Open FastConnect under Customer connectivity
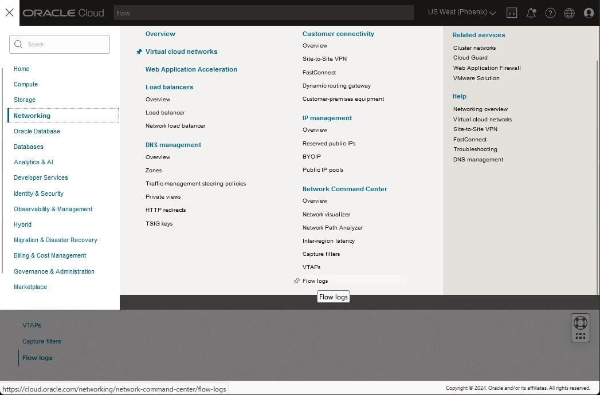The width and height of the screenshot is (600, 395). tap(319, 72)
